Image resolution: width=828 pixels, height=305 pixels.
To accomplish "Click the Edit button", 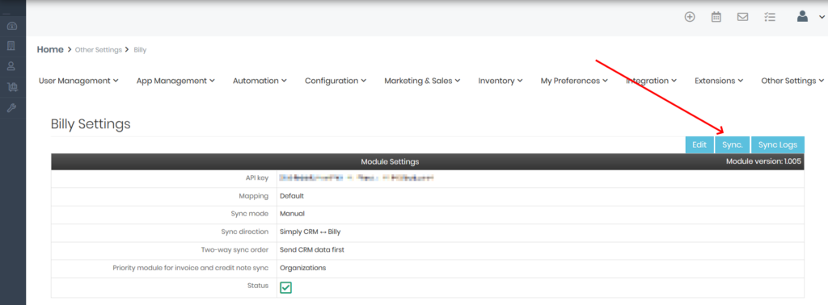I will [699, 145].
